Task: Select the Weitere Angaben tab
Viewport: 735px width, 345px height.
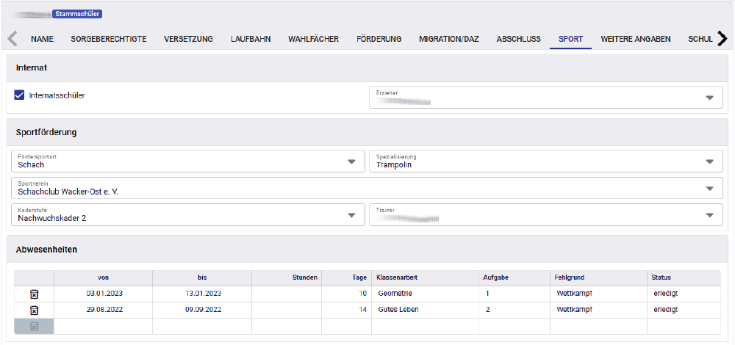Action: coord(635,39)
